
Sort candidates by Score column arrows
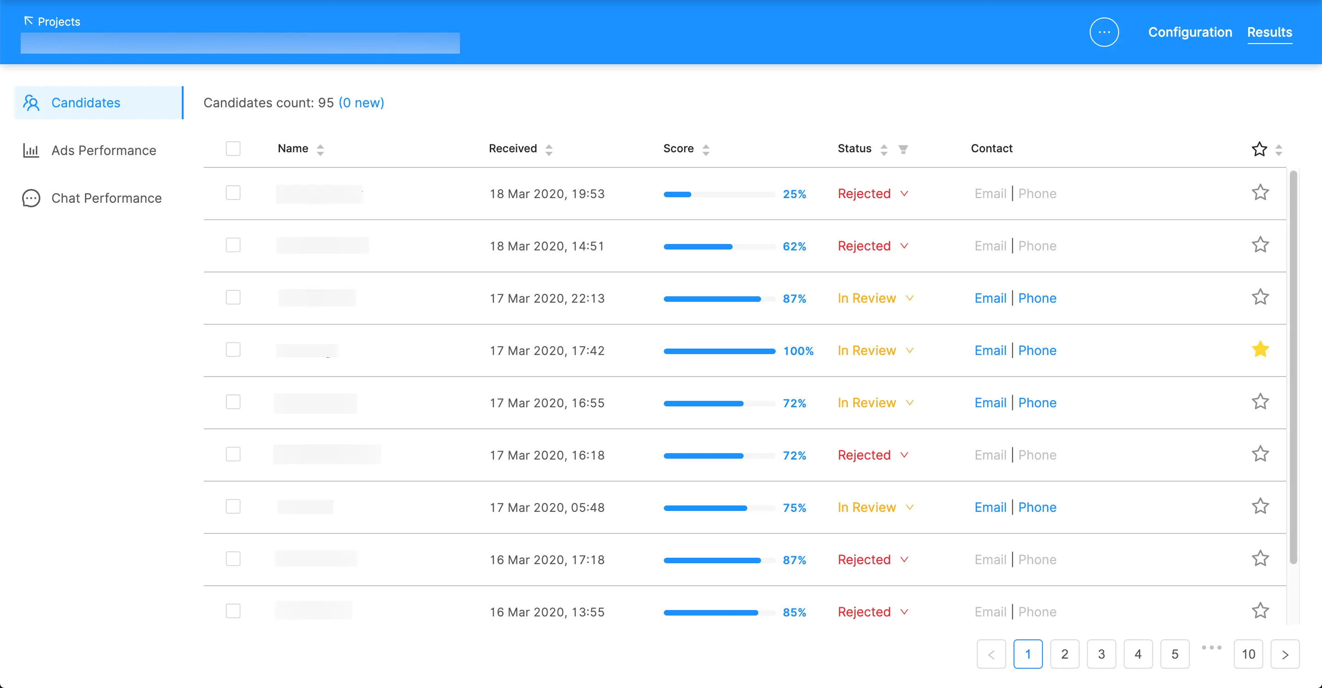click(706, 149)
